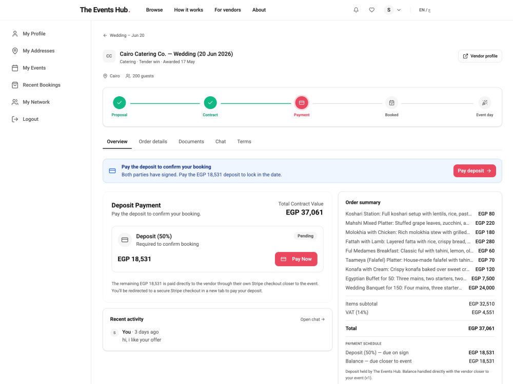The height and width of the screenshot is (384, 513).
Task: Open favorites heart icon
Action: (371, 10)
